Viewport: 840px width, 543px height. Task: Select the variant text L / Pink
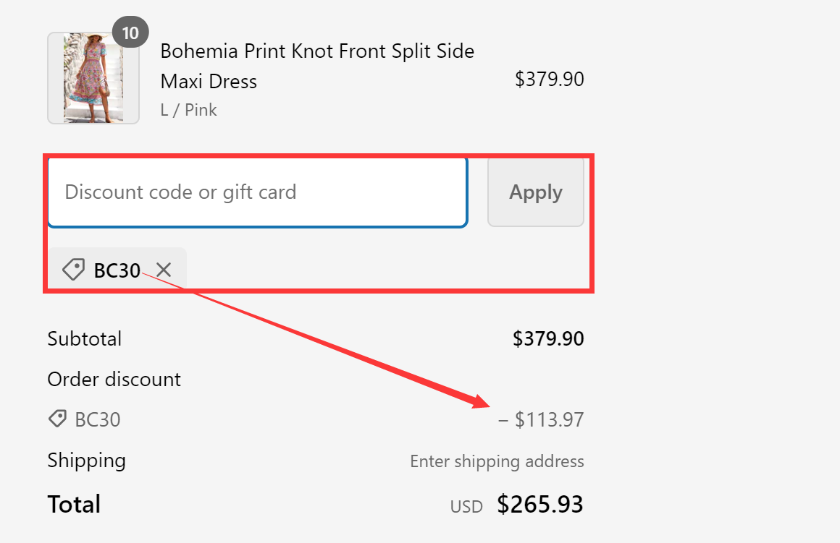pos(188,109)
